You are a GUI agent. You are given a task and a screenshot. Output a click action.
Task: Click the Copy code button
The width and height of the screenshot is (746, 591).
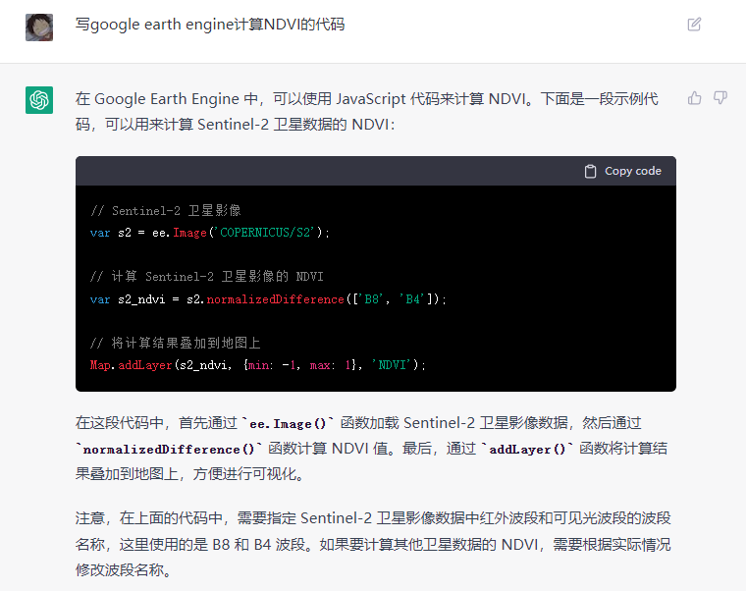[x=622, y=171]
